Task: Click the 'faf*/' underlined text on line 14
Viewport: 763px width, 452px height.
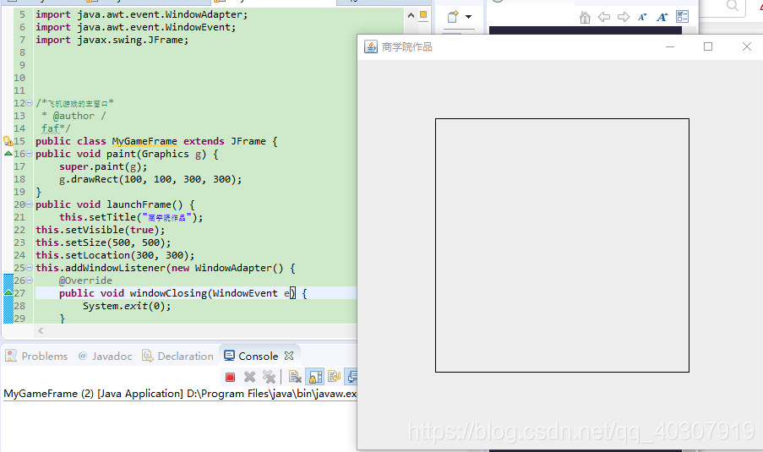Action: pos(56,128)
